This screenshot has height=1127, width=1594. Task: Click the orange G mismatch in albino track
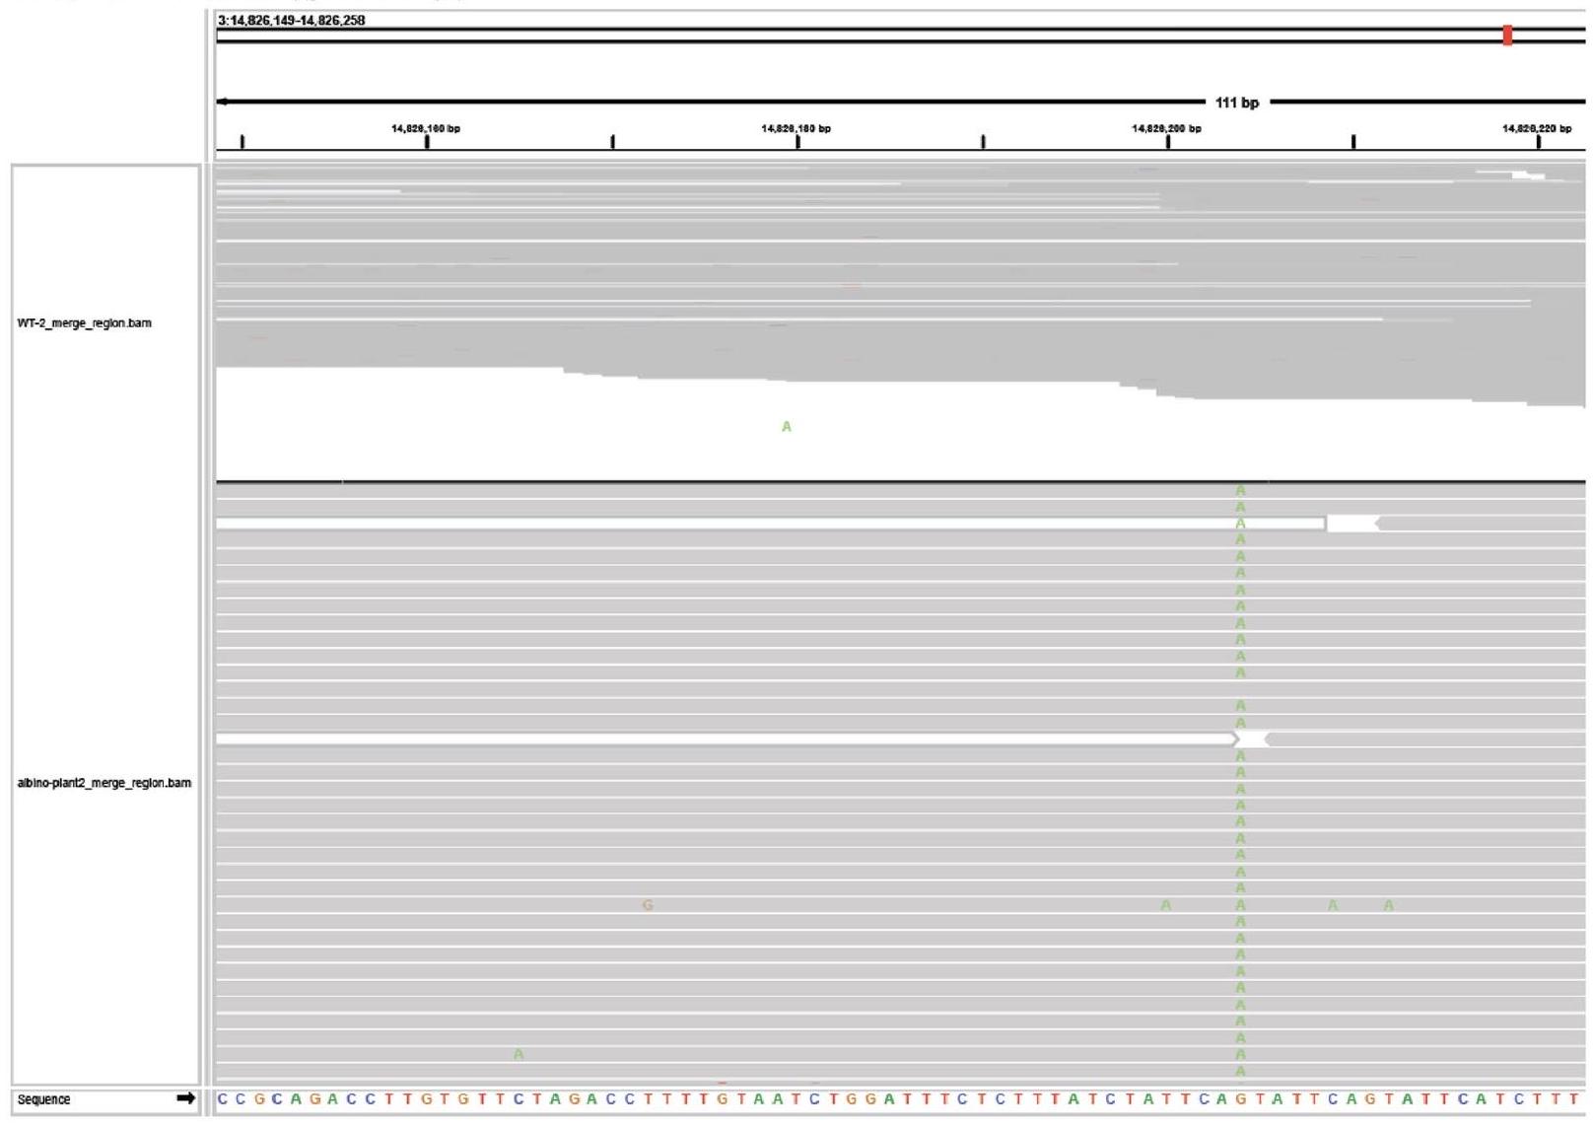[647, 905]
